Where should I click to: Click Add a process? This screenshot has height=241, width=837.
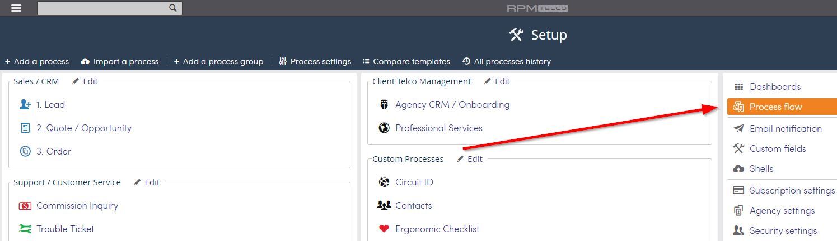(36, 61)
